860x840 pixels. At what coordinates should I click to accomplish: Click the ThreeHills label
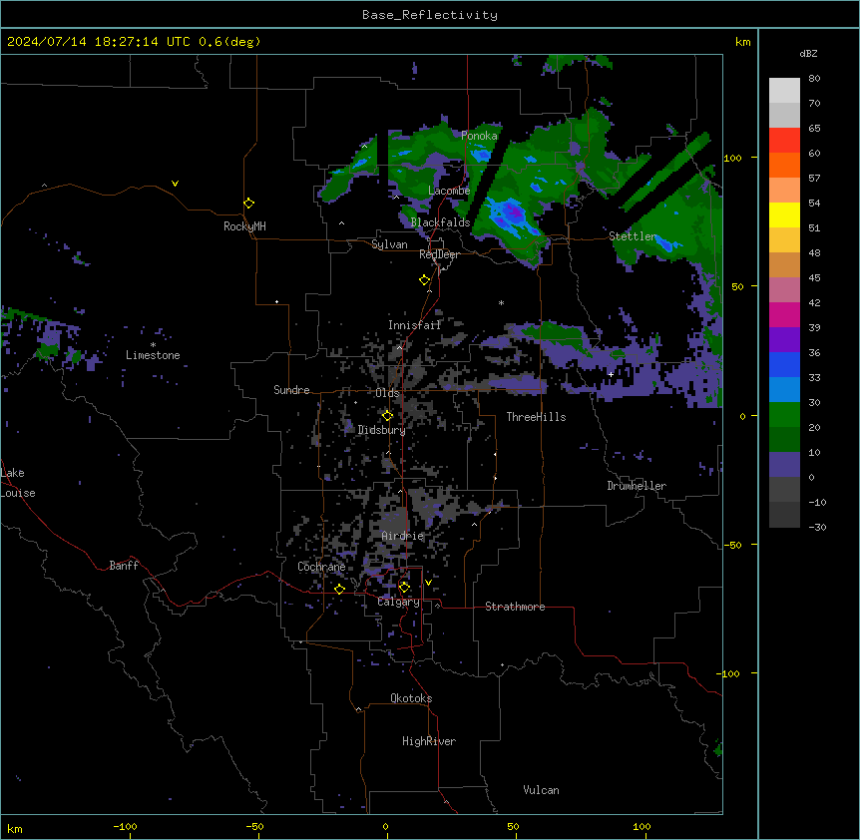click(x=536, y=417)
